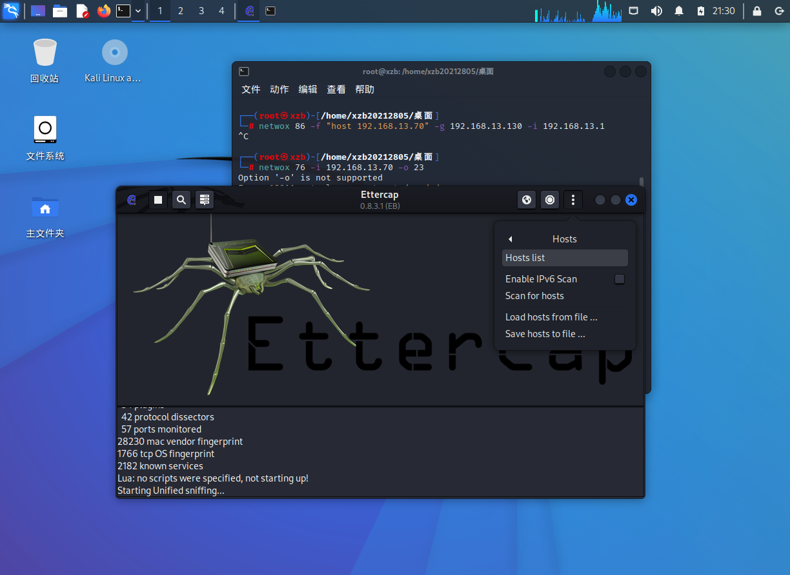The height and width of the screenshot is (575, 790).
Task: Click the 'Starting Unified sniffing...' log line
Action: click(x=171, y=491)
